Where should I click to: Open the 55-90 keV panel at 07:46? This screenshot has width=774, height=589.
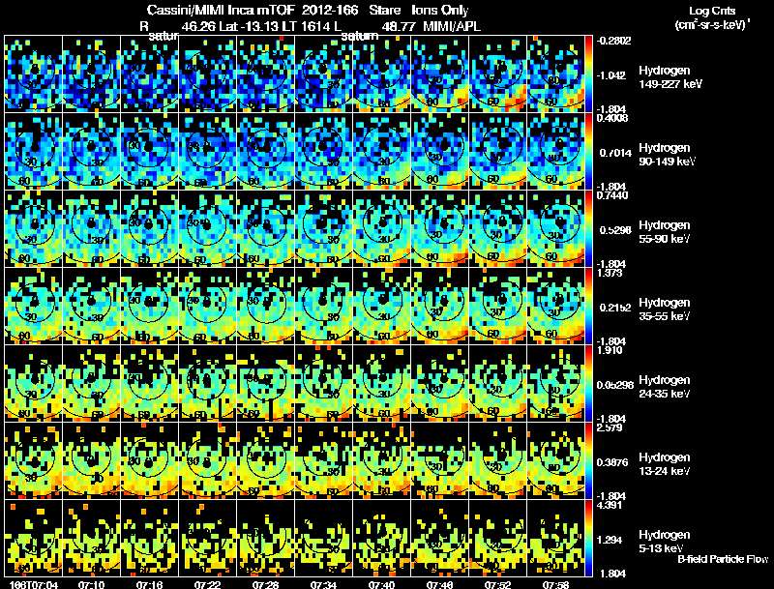439,229
